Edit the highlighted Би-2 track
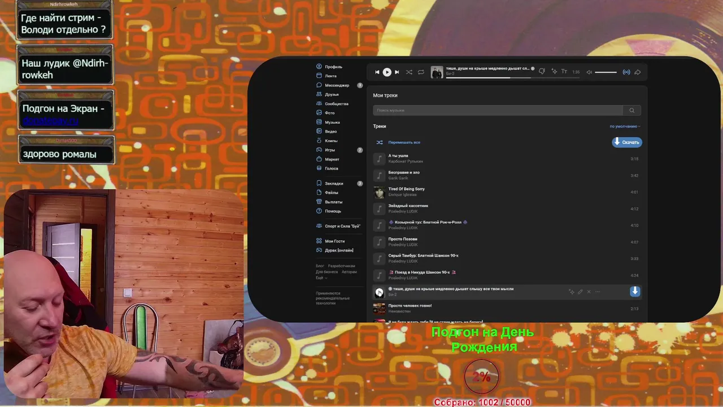Image resolution: width=723 pixels, height=407 pixels. [580, 292]
